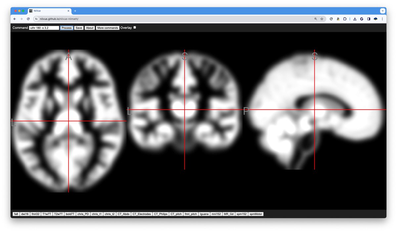Open a new tab with plus icon
The height and width of the screenshot is (232, 397).
click(x=75, y=11)
